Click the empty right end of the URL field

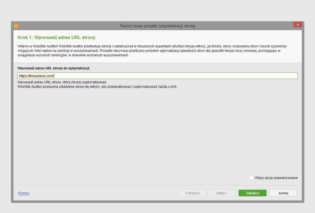pyautogui.click(x=251, y=76)
